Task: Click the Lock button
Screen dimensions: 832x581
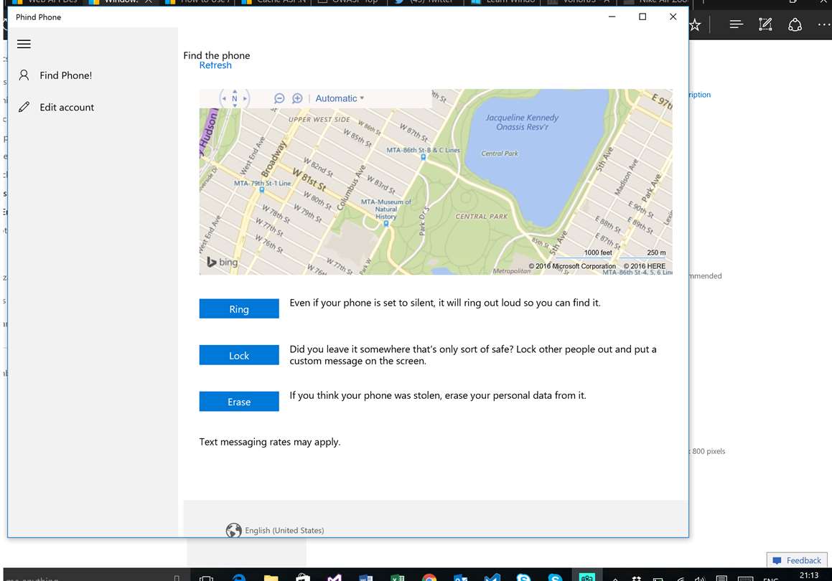Action: tap(239, 355)
